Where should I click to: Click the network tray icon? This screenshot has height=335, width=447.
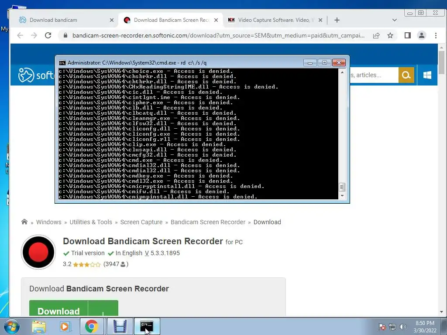click(x=392, y=327)
